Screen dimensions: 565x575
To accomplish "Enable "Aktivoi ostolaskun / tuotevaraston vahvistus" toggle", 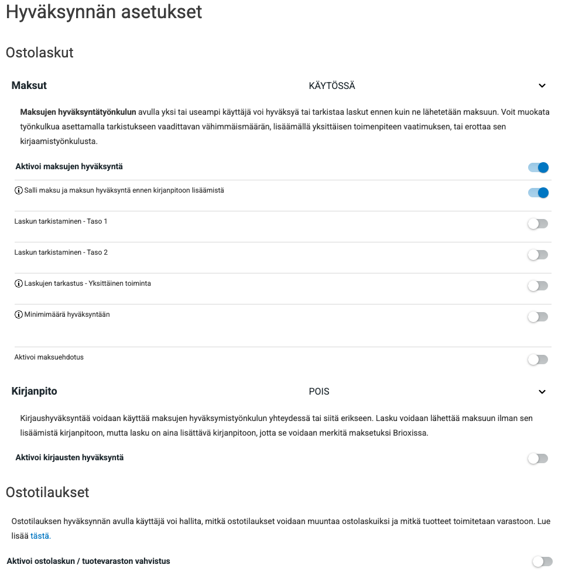I will [542, 562].
